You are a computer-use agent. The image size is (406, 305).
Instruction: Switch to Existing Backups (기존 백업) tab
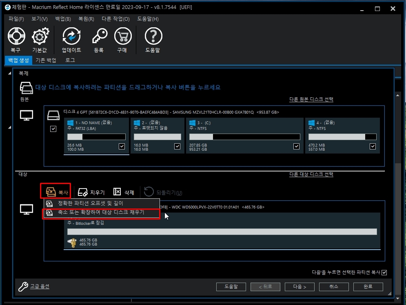pos(46,60)
